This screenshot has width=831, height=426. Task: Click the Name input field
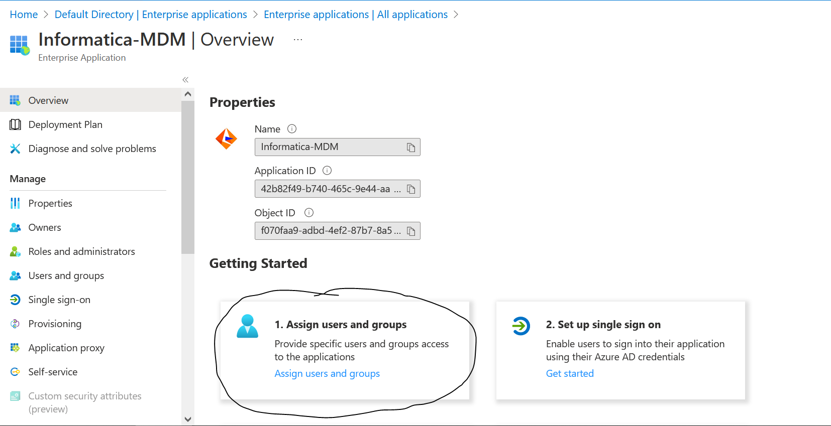pyautogui.click(x=337, y=147)
